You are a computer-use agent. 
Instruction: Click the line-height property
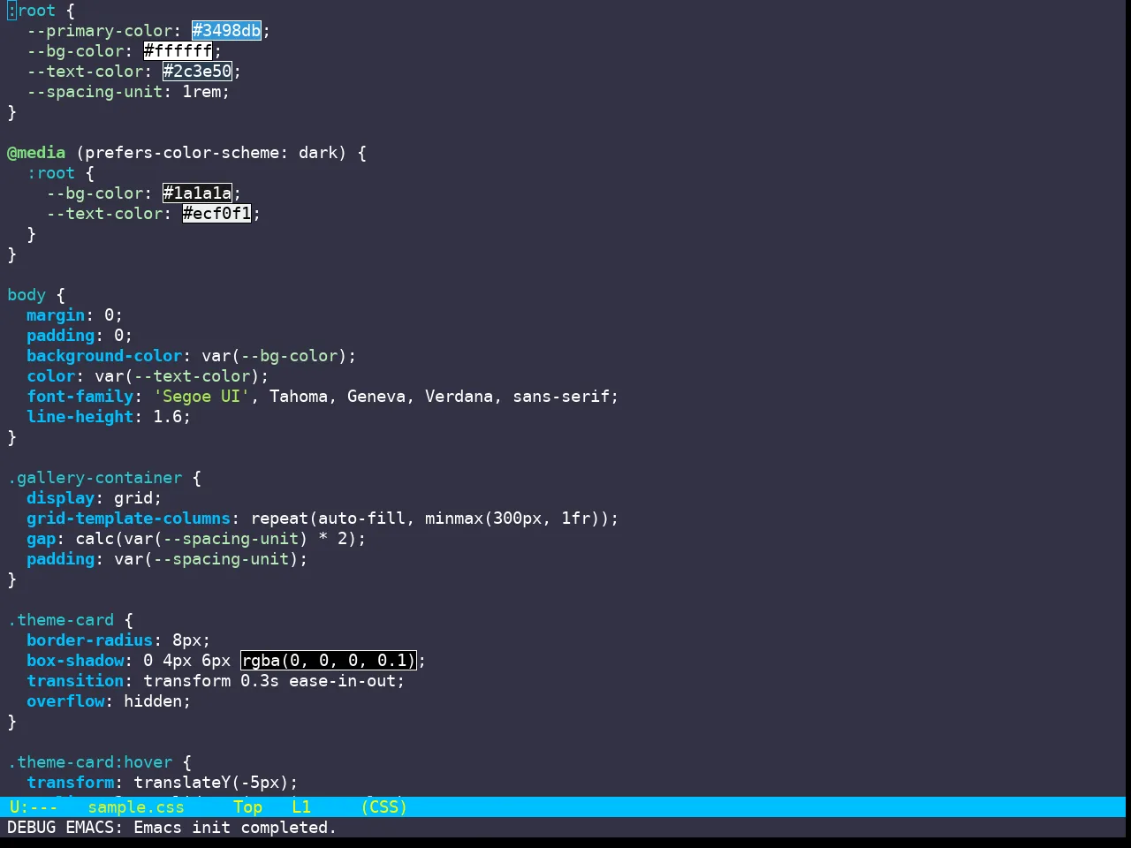click(x=80, y=417)
